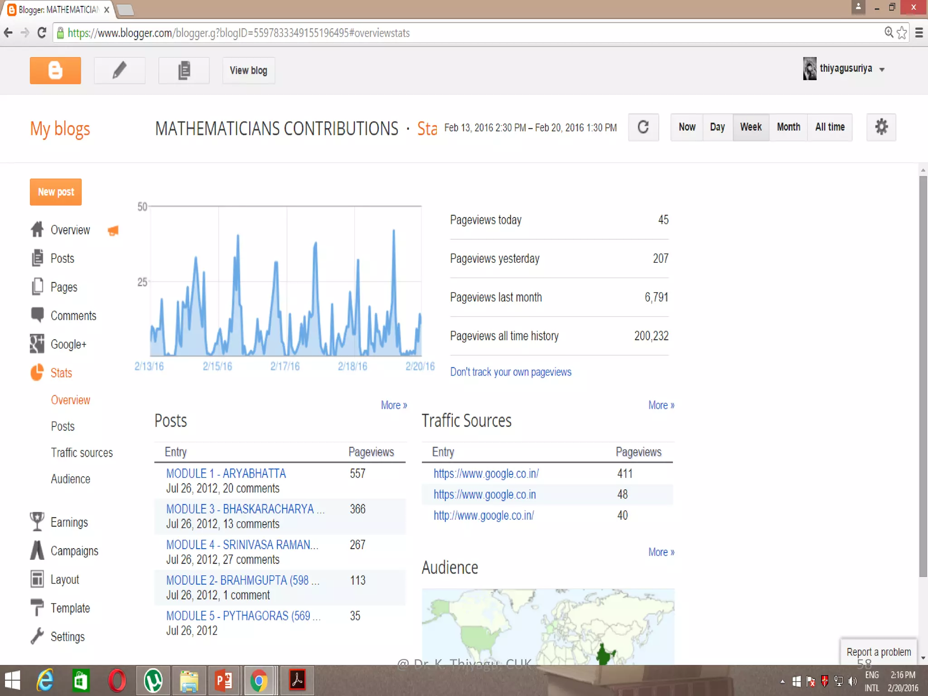
Task: Bookmark page with star icon
Action: click(x=902, y=33)
